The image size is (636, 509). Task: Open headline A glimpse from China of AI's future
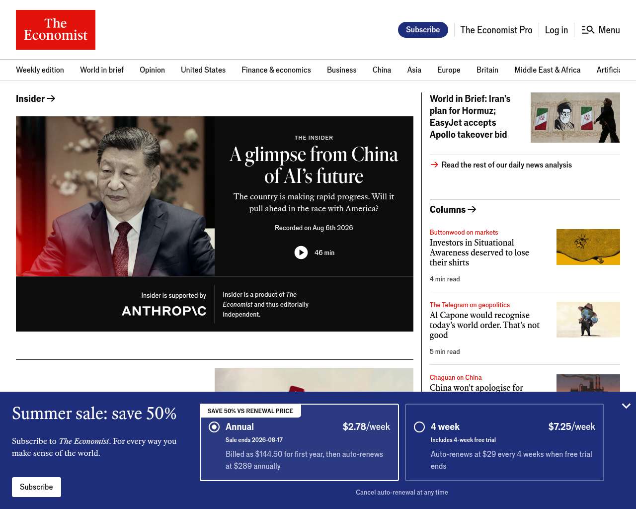click(314, 165)
